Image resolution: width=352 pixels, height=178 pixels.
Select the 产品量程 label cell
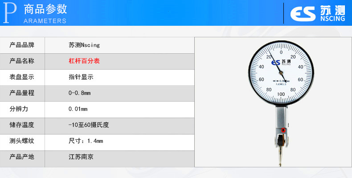coord(22,93)
